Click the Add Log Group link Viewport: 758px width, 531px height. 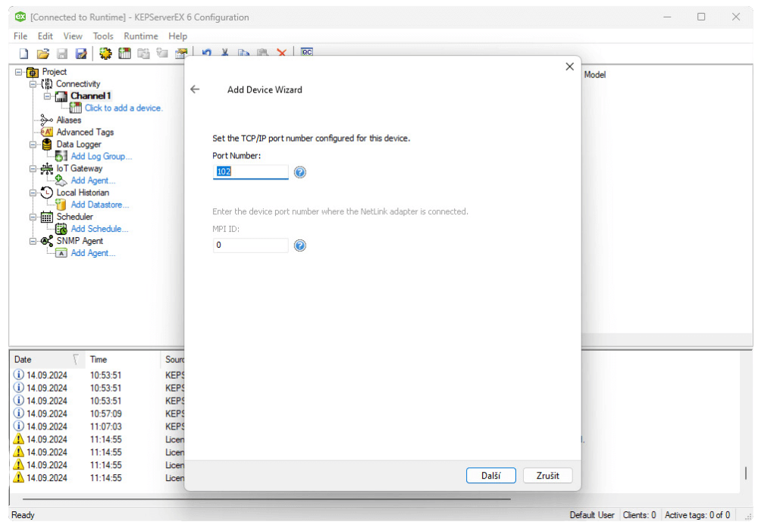point(101,156)
